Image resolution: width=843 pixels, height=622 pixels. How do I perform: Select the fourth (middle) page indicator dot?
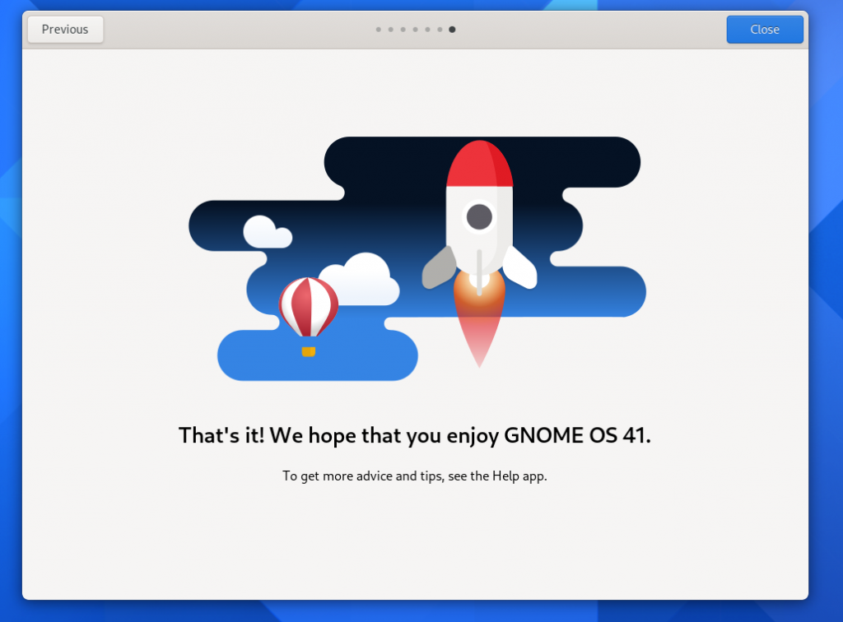tap(416, 30)
